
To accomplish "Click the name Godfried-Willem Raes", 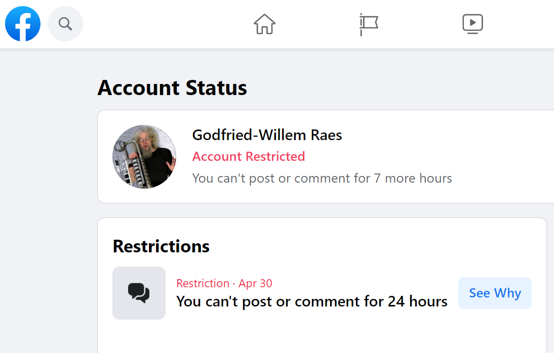I will [267, 135].
